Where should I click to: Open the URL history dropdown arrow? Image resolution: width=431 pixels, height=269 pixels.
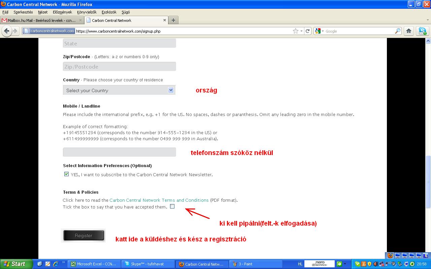point(301,31)
